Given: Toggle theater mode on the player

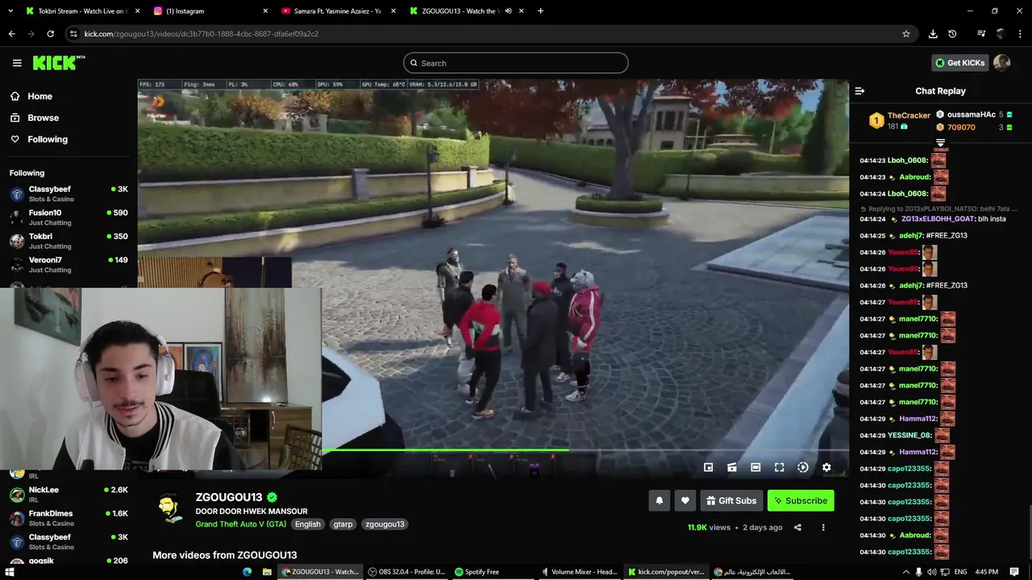Looking at the screenshot, I should [x=755, y=467].
